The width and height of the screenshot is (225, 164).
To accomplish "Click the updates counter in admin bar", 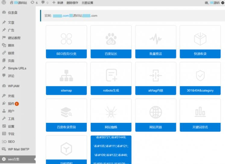I will tap(34, 3).
